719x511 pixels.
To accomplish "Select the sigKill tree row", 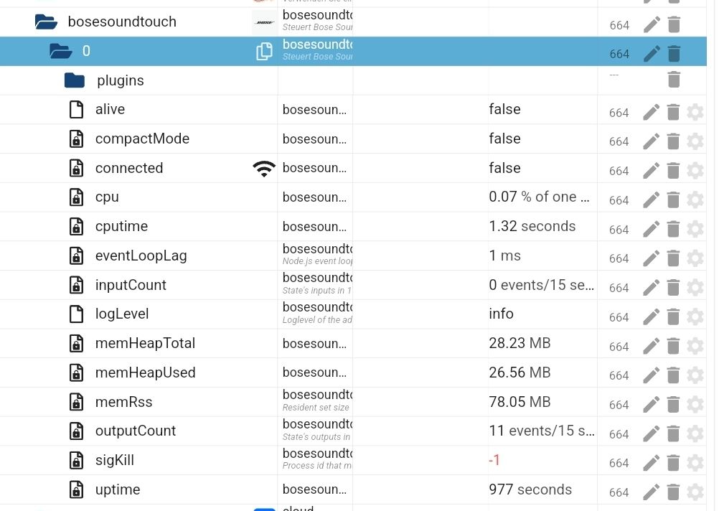I will point(353,460).
